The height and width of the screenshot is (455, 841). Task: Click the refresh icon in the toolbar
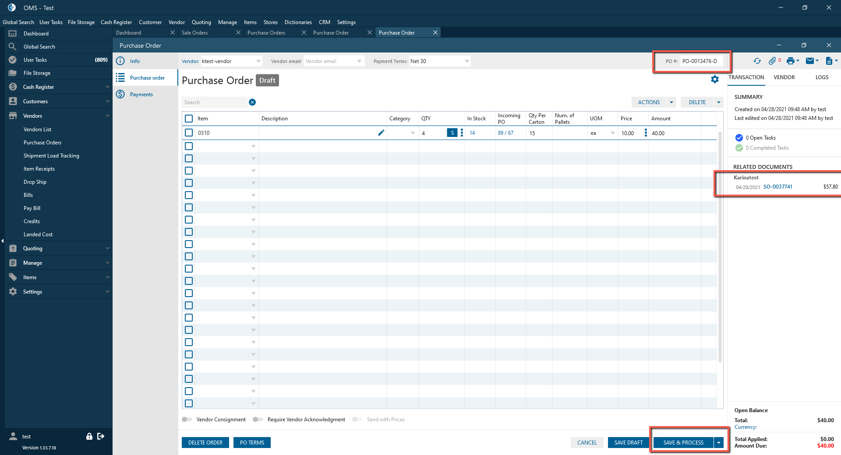(x=757, y=61)
